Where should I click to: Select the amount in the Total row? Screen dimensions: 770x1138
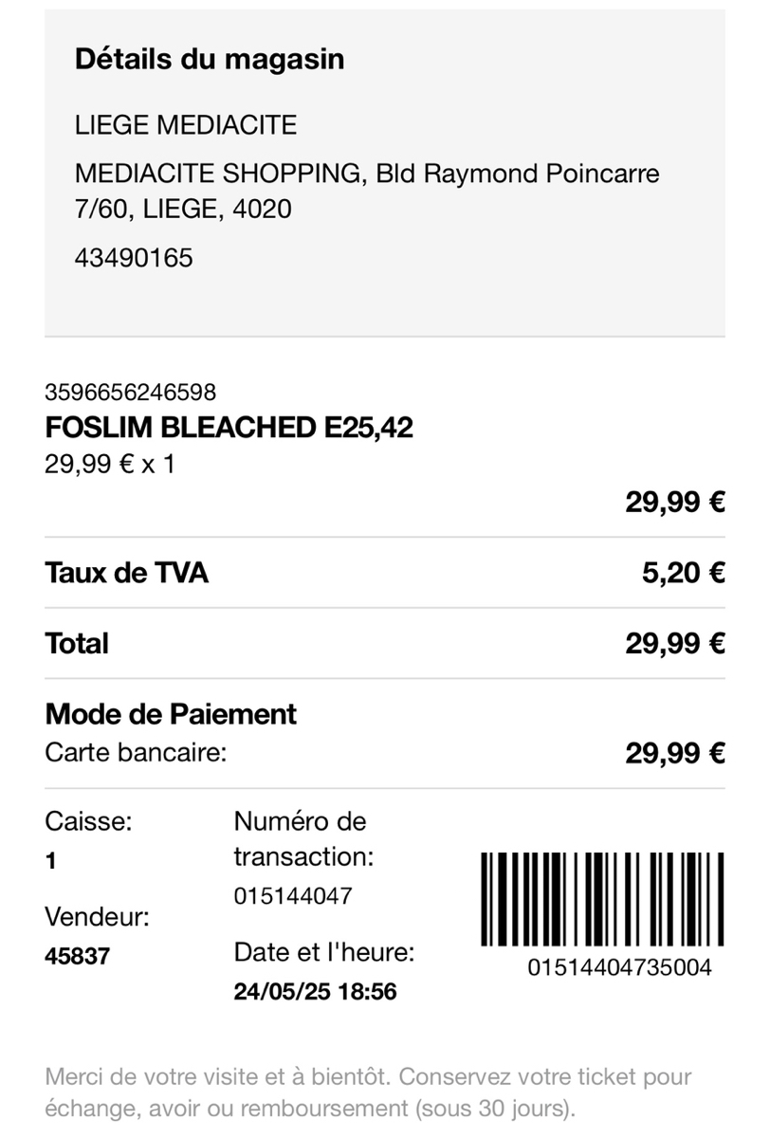tap(674, 644)
